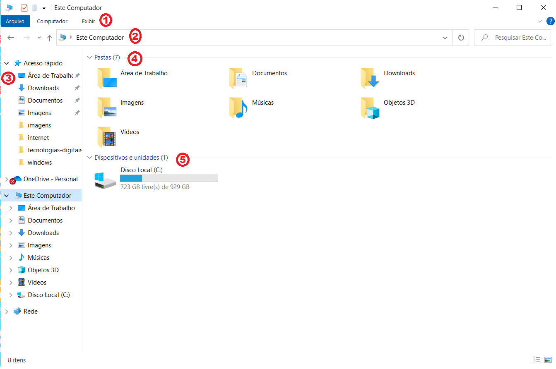Expand Downloads under Este Computador

tap(11, 233)
